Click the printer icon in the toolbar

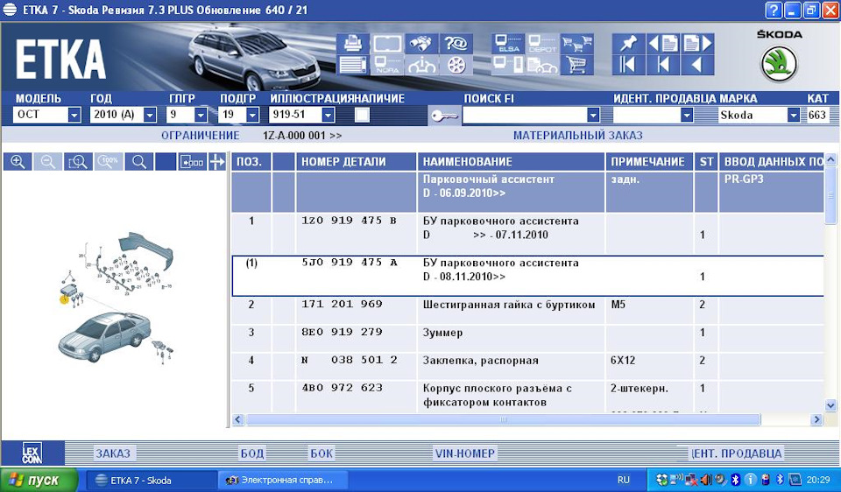(354, 43)
